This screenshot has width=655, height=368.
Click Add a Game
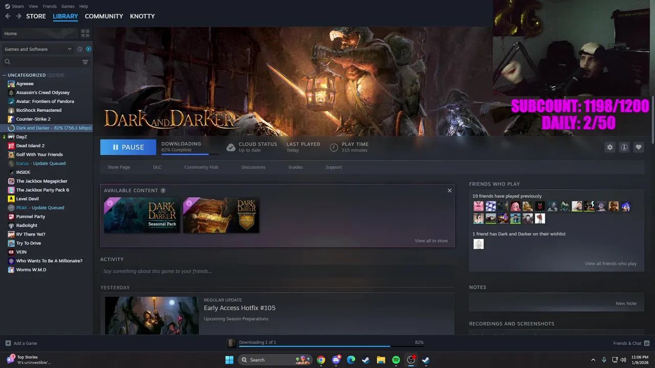21,343
